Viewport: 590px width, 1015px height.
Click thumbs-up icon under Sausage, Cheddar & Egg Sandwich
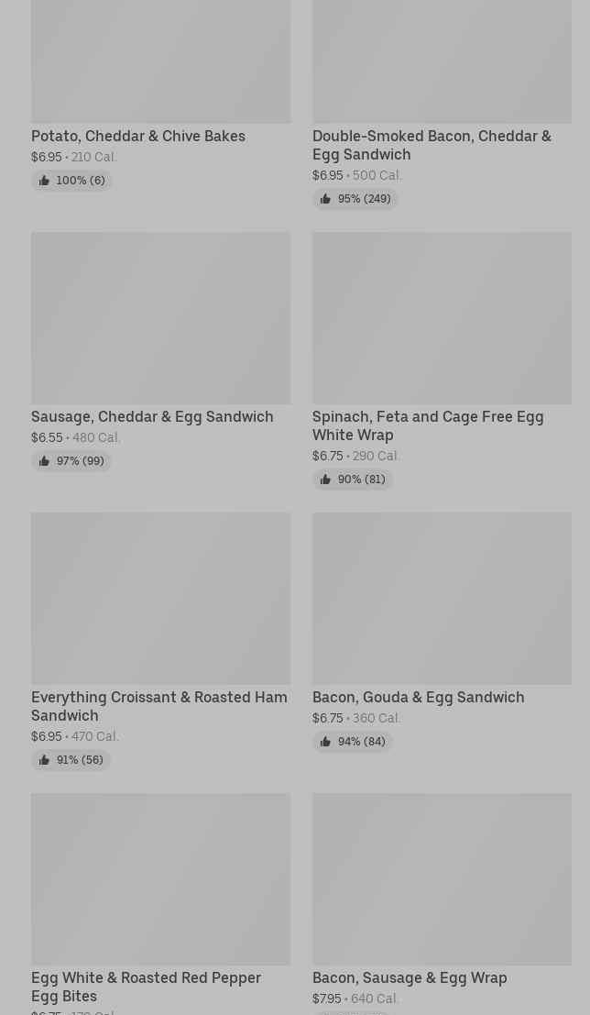[x=44, y=461]
